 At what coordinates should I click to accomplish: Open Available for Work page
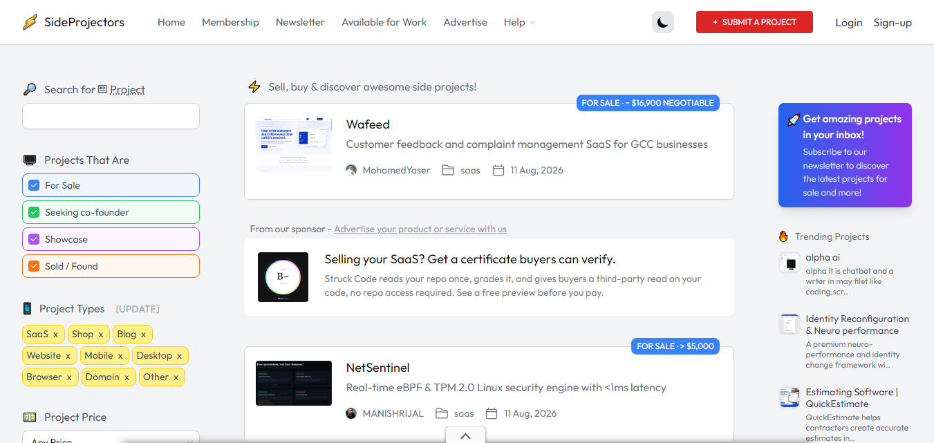coord(384,22)
